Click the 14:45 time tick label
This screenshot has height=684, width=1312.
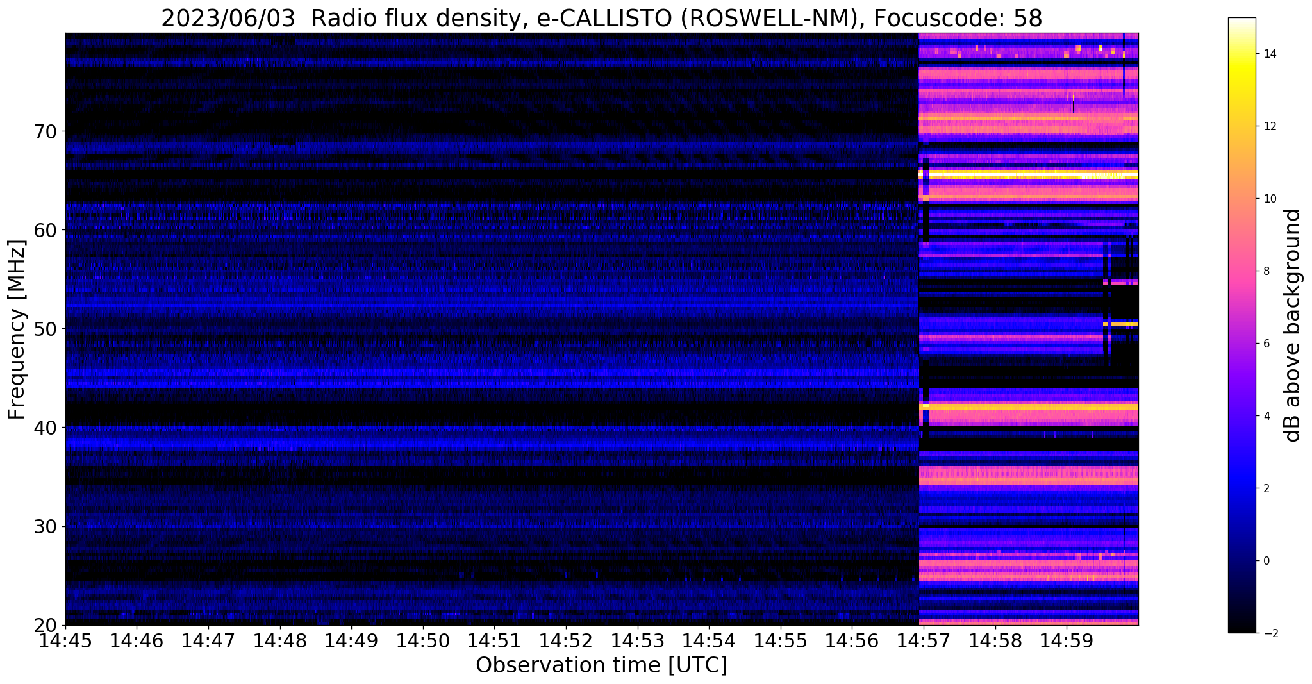(x=65, y=640)
